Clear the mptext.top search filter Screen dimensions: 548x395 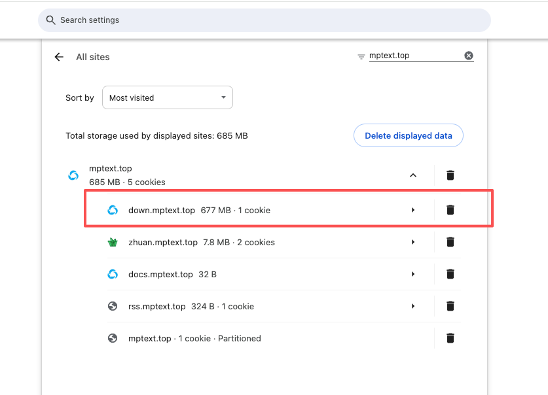[469, 56]
